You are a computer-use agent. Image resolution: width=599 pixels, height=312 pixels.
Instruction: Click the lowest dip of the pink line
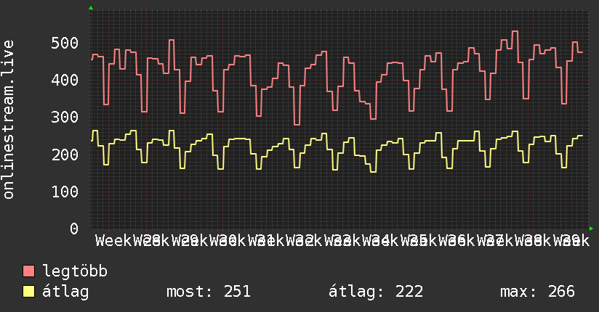pyautogui.click(x=297, y=124)
